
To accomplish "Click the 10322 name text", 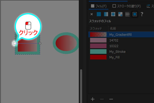I will click(114, 46).
